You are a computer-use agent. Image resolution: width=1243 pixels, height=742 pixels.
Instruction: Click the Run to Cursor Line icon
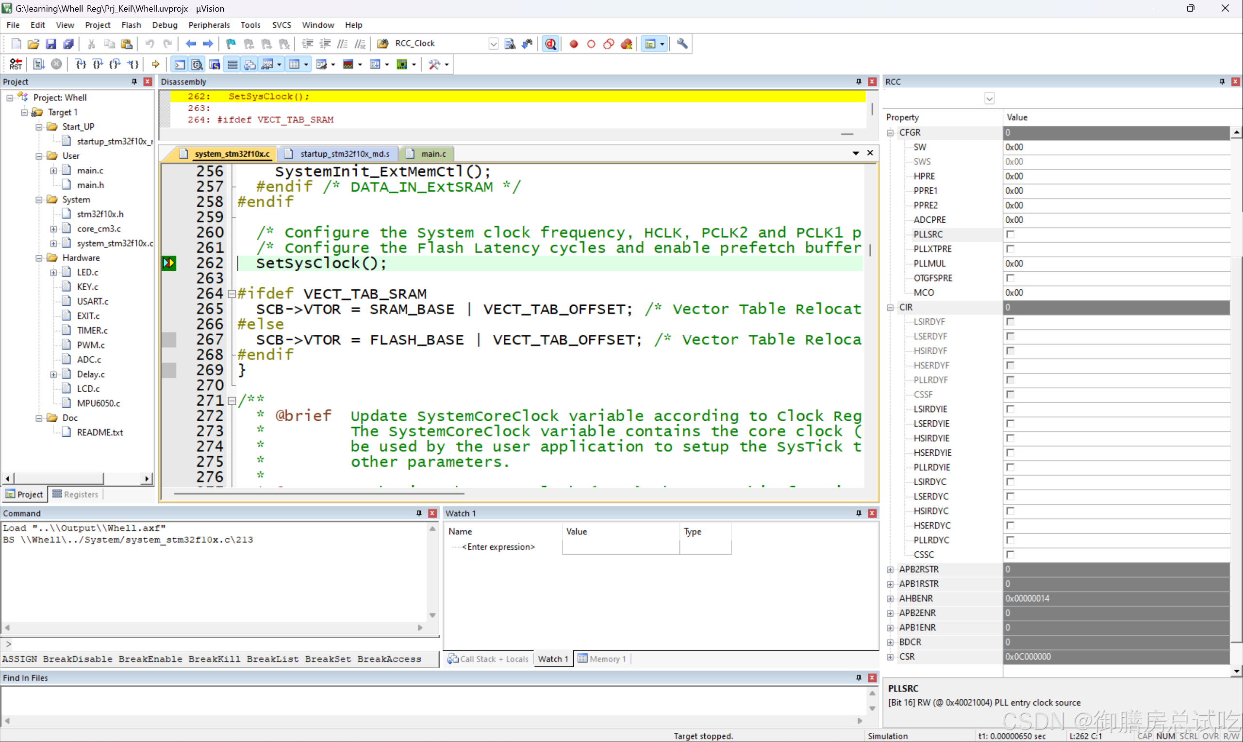(133, 64)
